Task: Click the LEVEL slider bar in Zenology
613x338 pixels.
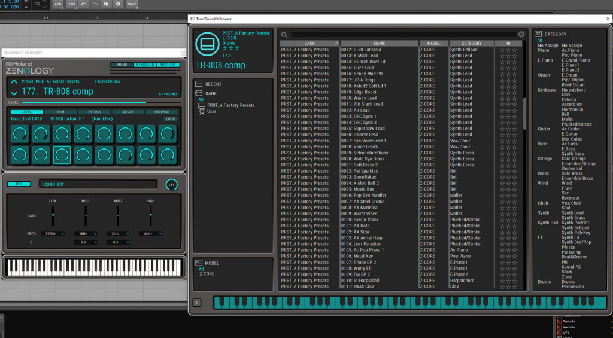Action: [x=101, y=102]
